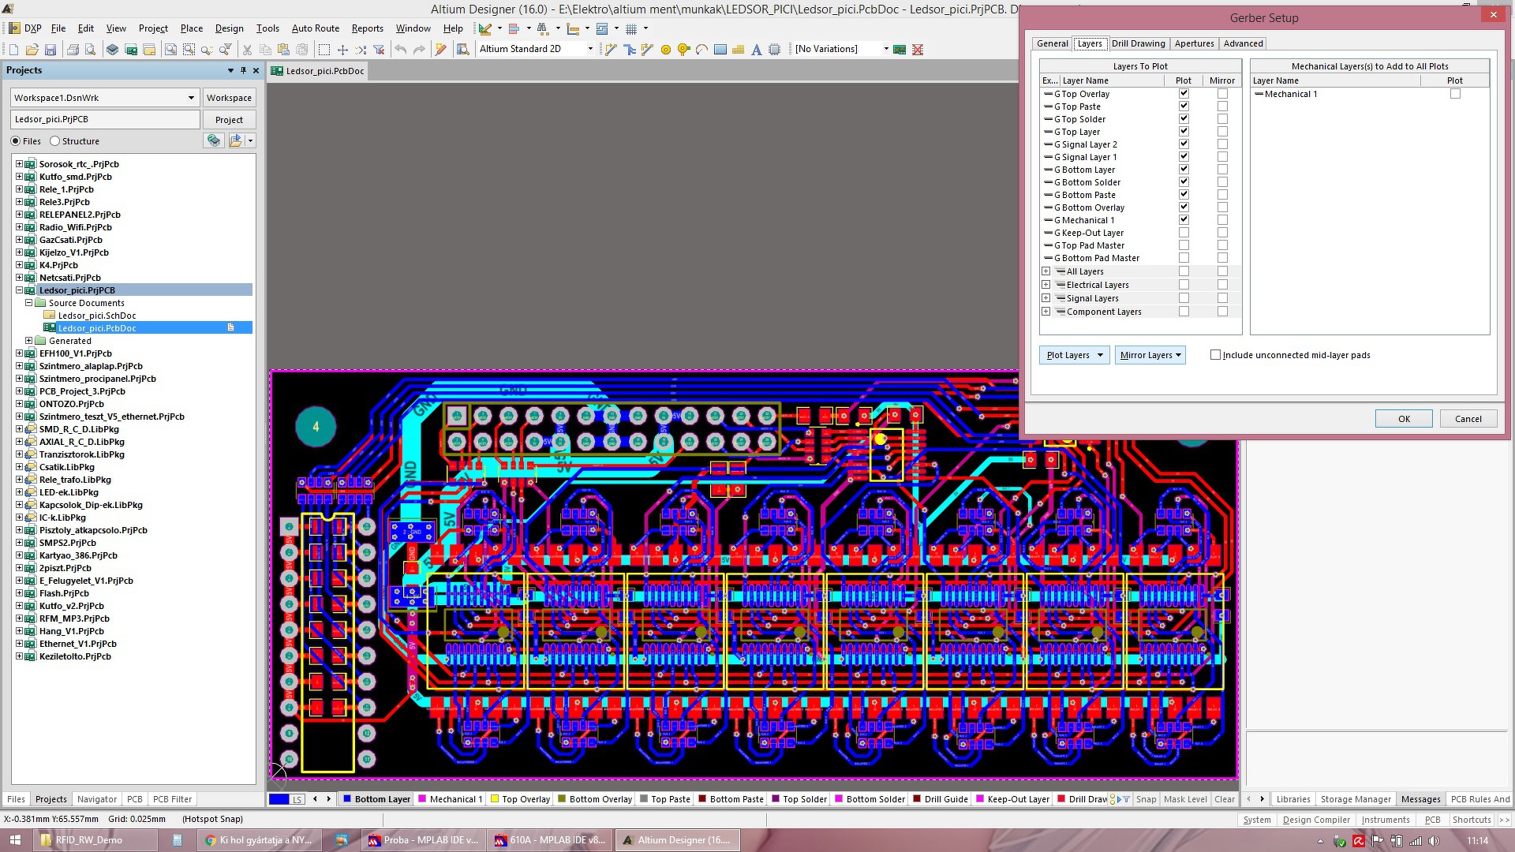Enable Plot for G Keep-Out Layer
This screenshot has height=852, width=1515.
1184,233
